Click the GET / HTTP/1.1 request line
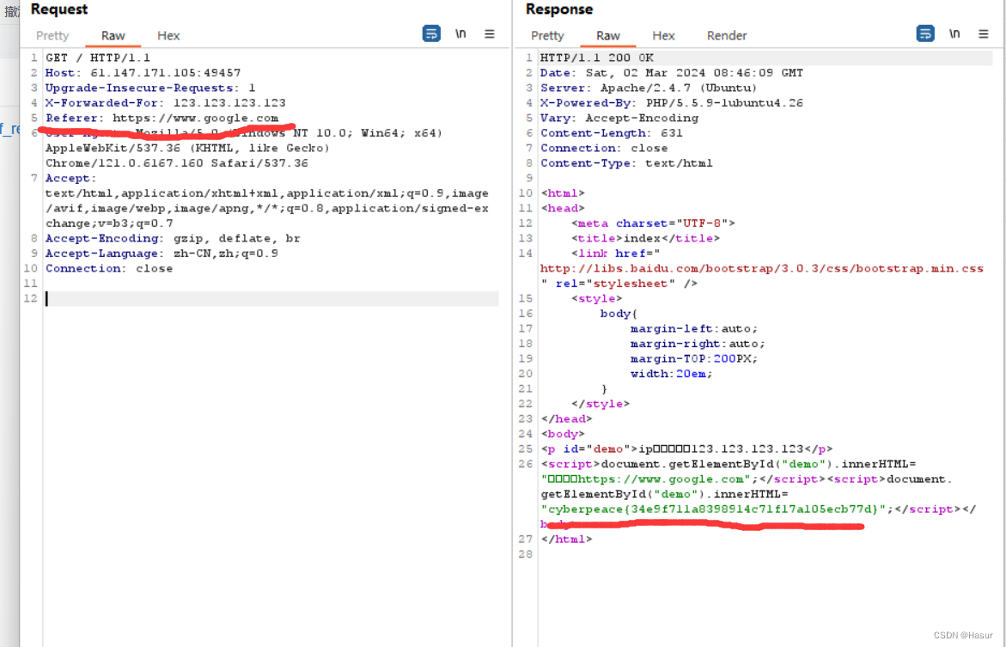Image resolution: width=1006 pixels, height=647 pixels. 98,58
